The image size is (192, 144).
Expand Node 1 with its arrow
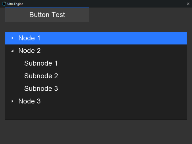(12, 38)
